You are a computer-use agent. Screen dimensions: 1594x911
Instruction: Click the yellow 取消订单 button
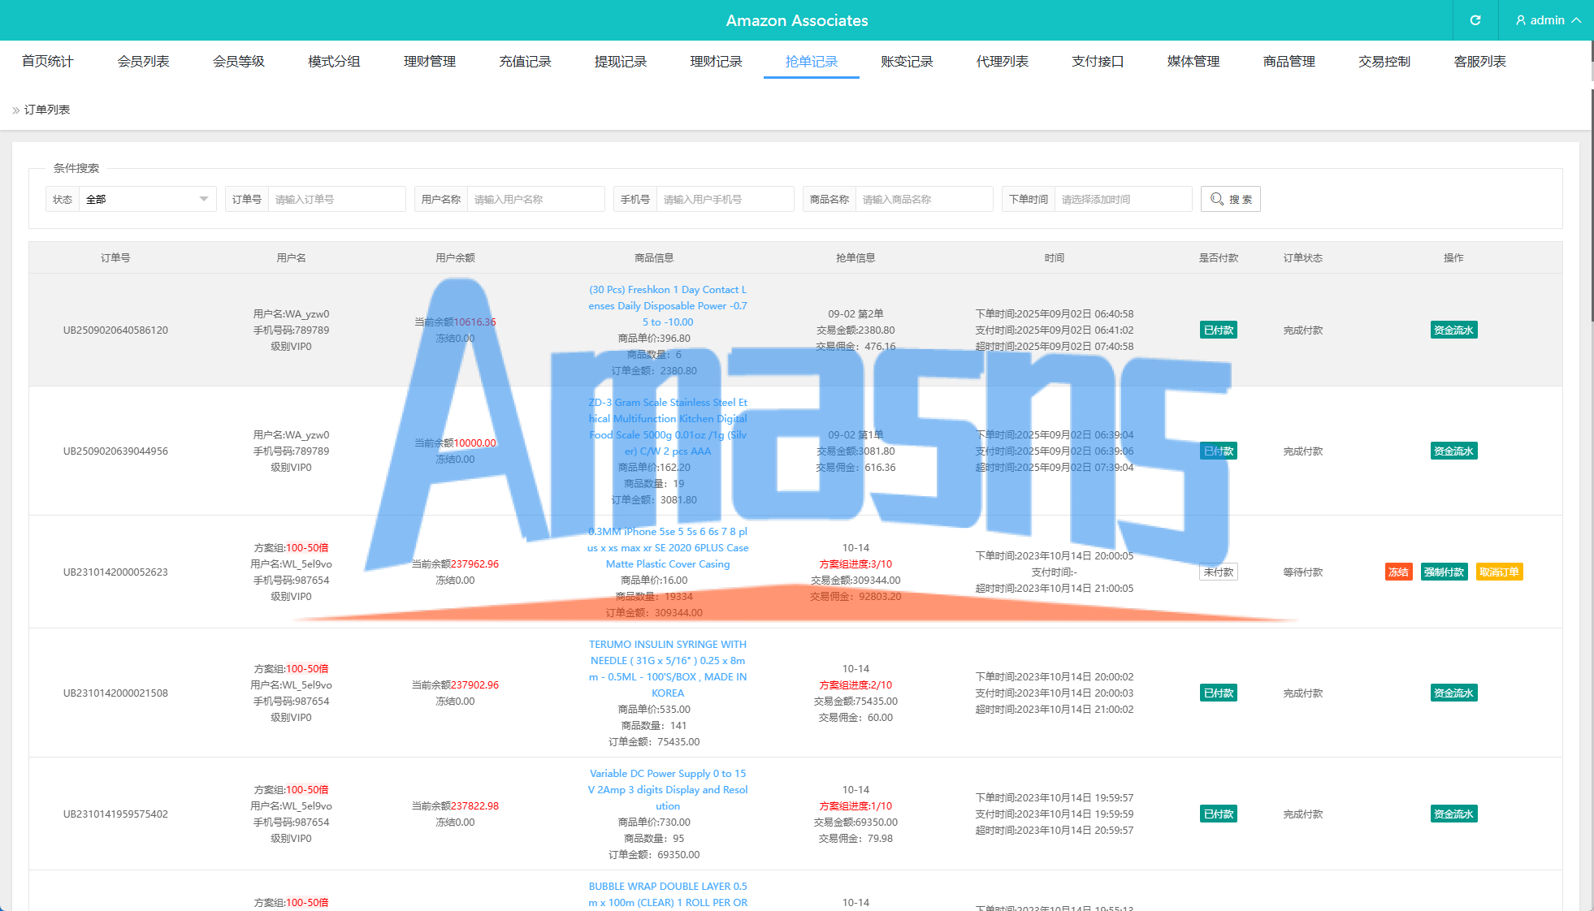(1498, 572)
